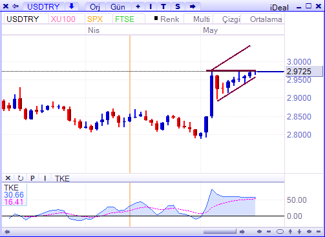Maximize the iDeal chart window
The height and width of the screenshot is (237, 325).
[x=309, y=6]
